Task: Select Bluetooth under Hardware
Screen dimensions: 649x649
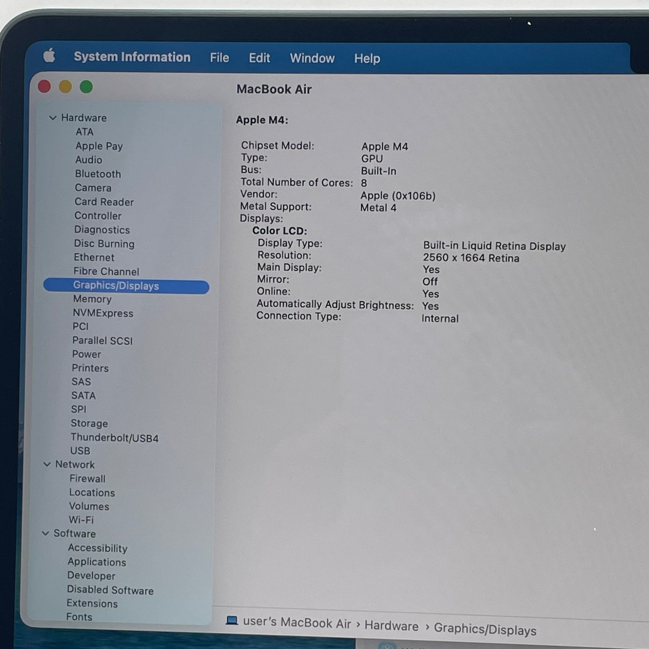Action: 98,174
